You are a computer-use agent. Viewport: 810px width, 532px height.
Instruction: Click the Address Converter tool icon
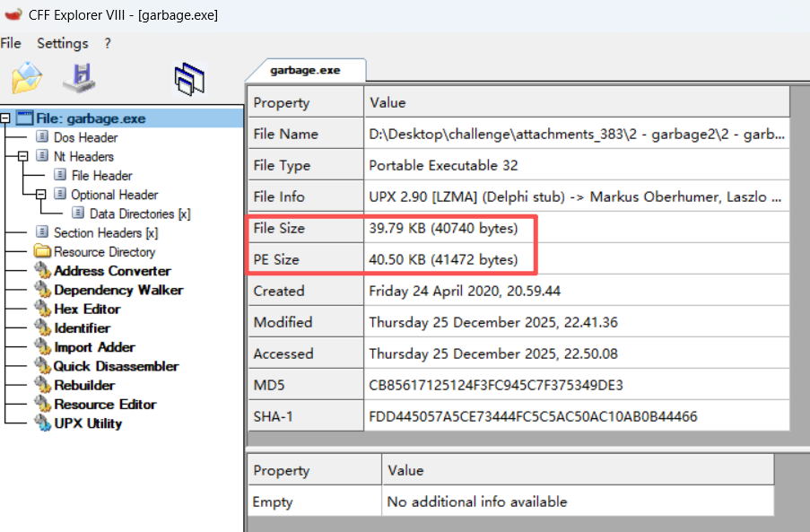[42, 270]
